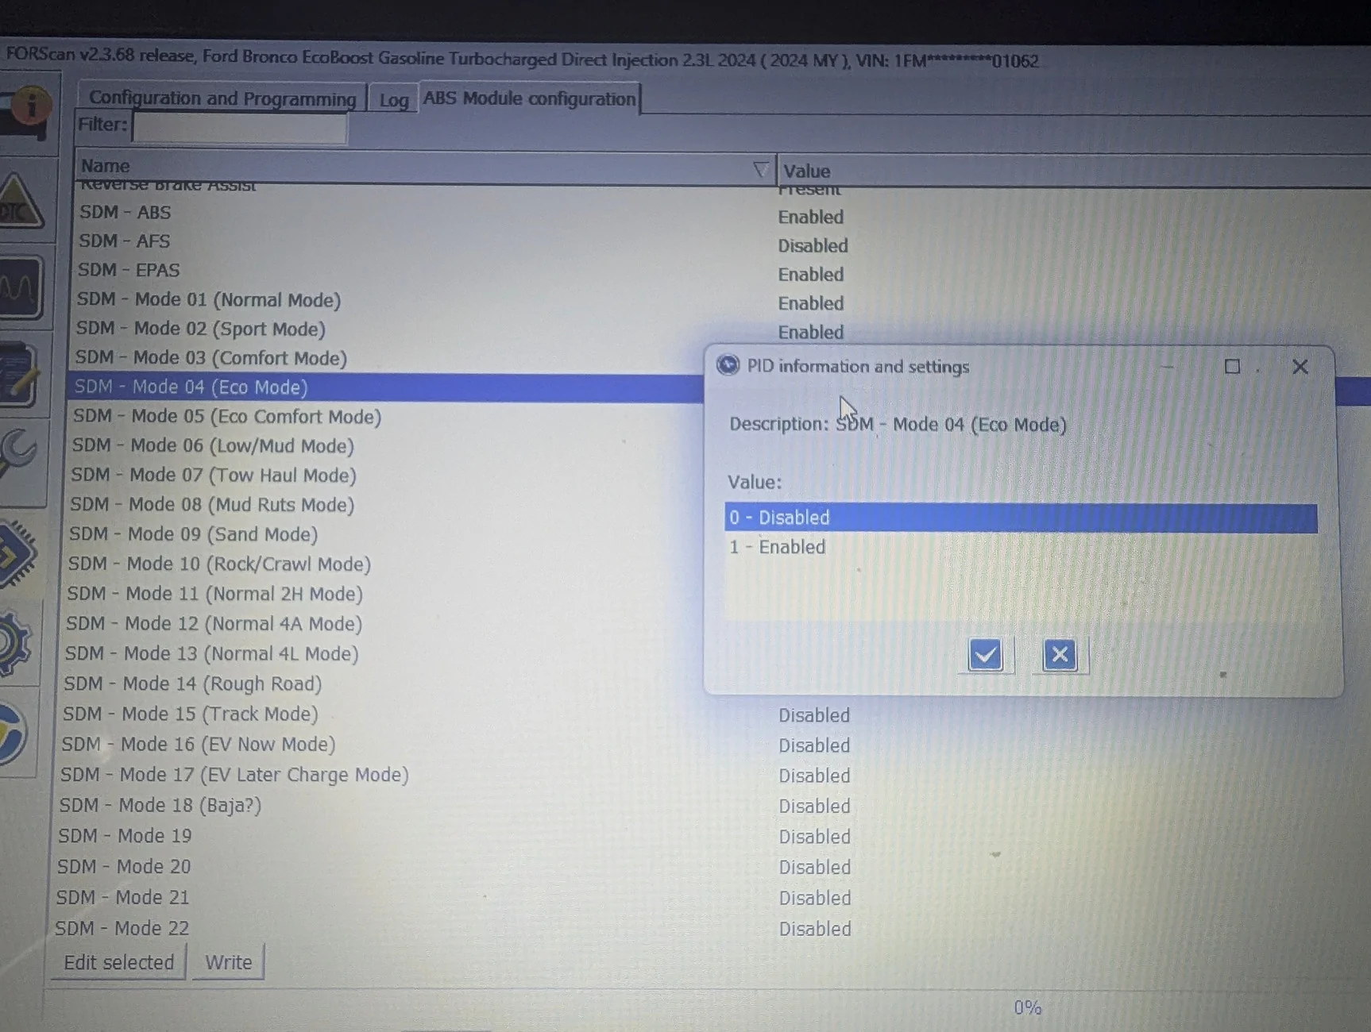The height and width of the screenshot is (1032, 1371).
Task: Click the Disabled value for Mode 20
Action: click(x=815, y=867)
